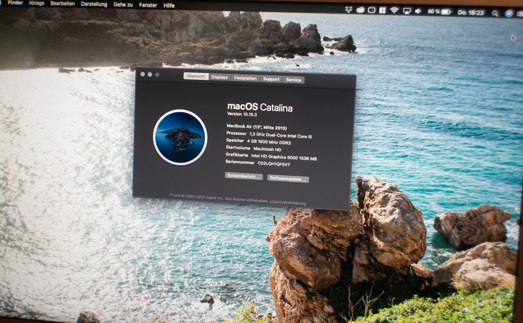Screen dimensions: 523x323
Task: Click the battery status icon
Action: point(445,12)
